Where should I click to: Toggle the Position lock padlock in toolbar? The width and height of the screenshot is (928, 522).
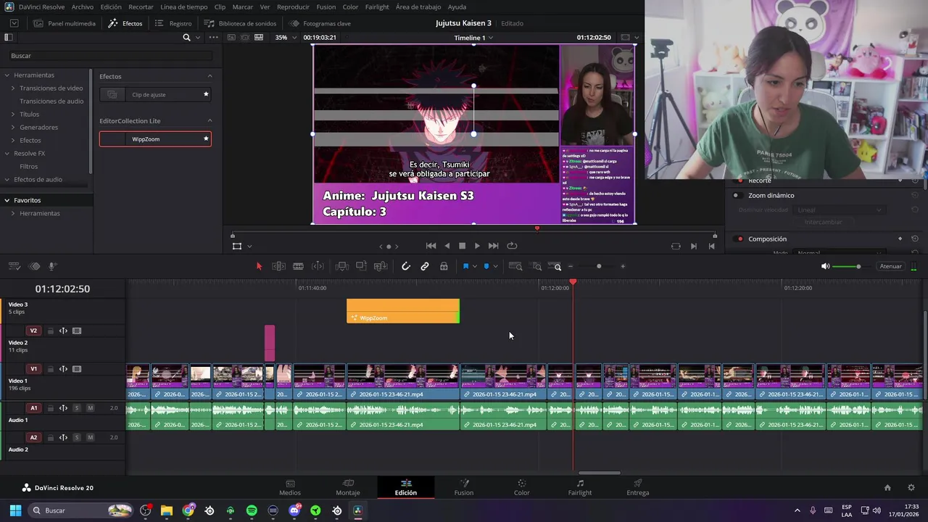click(x=444, y=266)
